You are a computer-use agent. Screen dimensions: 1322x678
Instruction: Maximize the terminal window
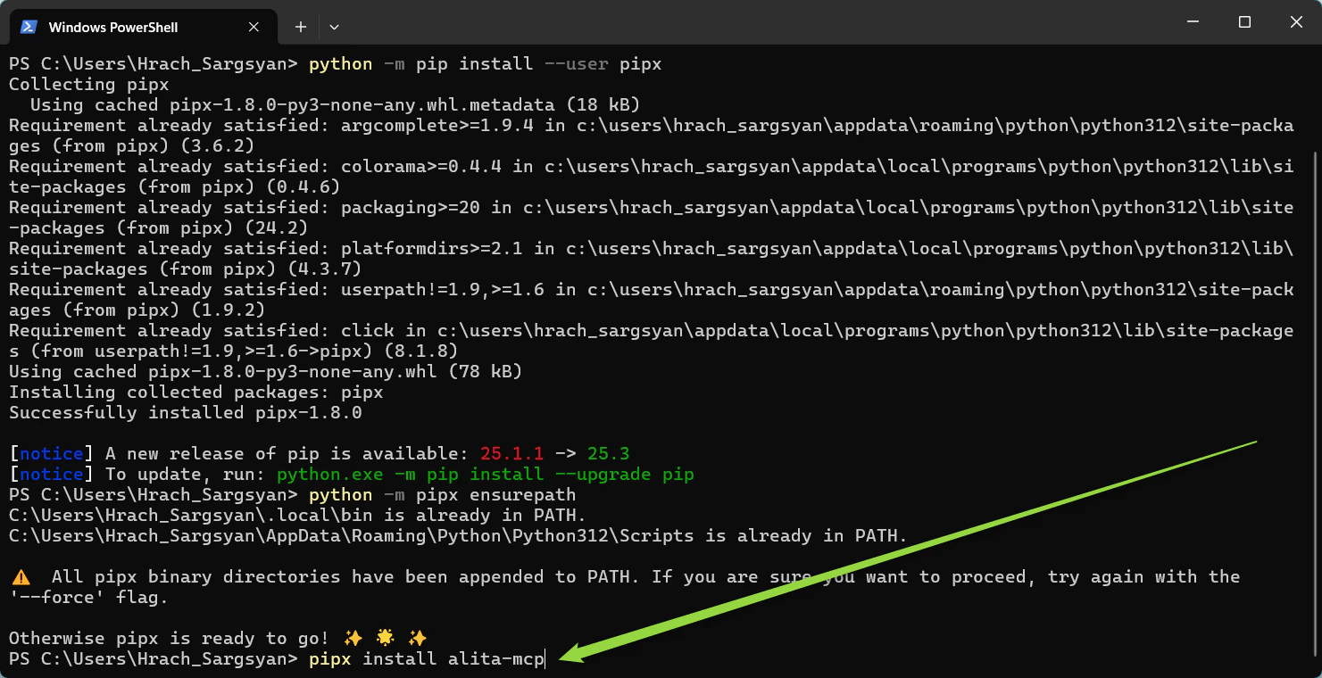point(1244,22)
